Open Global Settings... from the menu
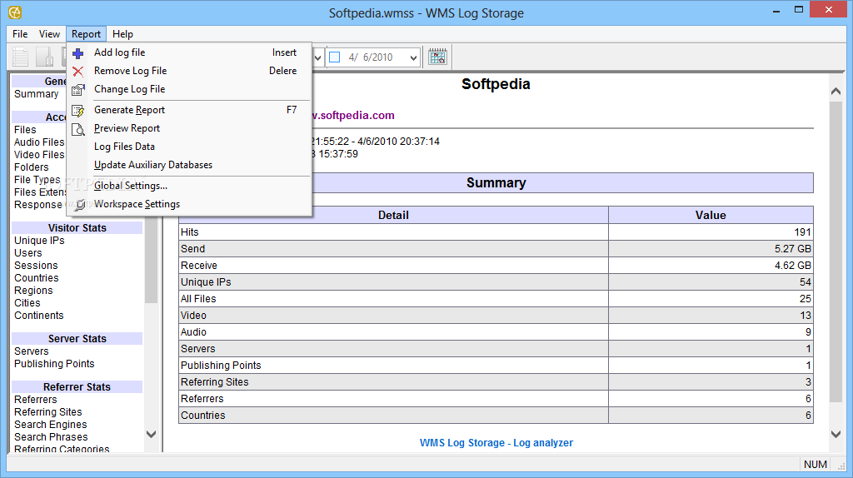 click(189, 186)
